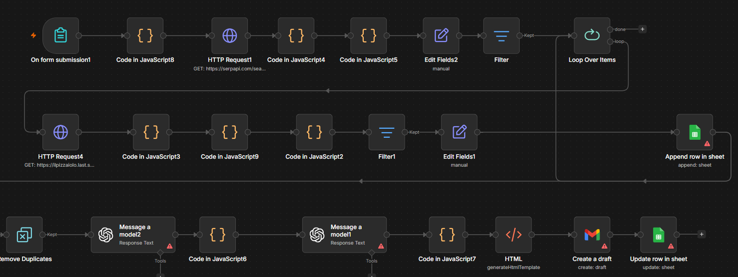
Task: Select the Code in JavaScript3 node
Action: tap(151, 132)
